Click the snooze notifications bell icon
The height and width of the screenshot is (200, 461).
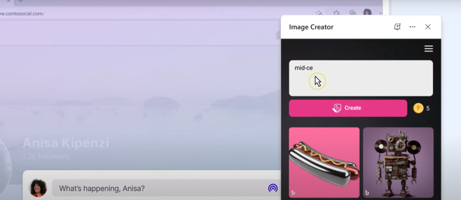coord(397,27)
